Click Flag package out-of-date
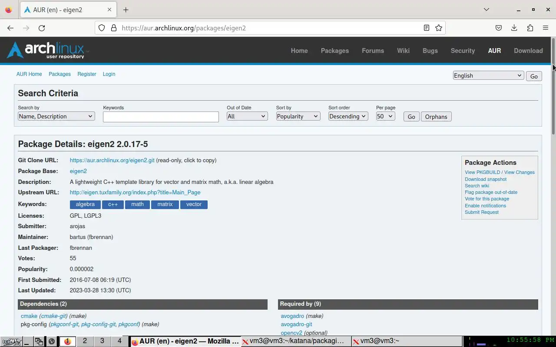The width and height of the screenshot is (556, 347). (x=491, y=192)
